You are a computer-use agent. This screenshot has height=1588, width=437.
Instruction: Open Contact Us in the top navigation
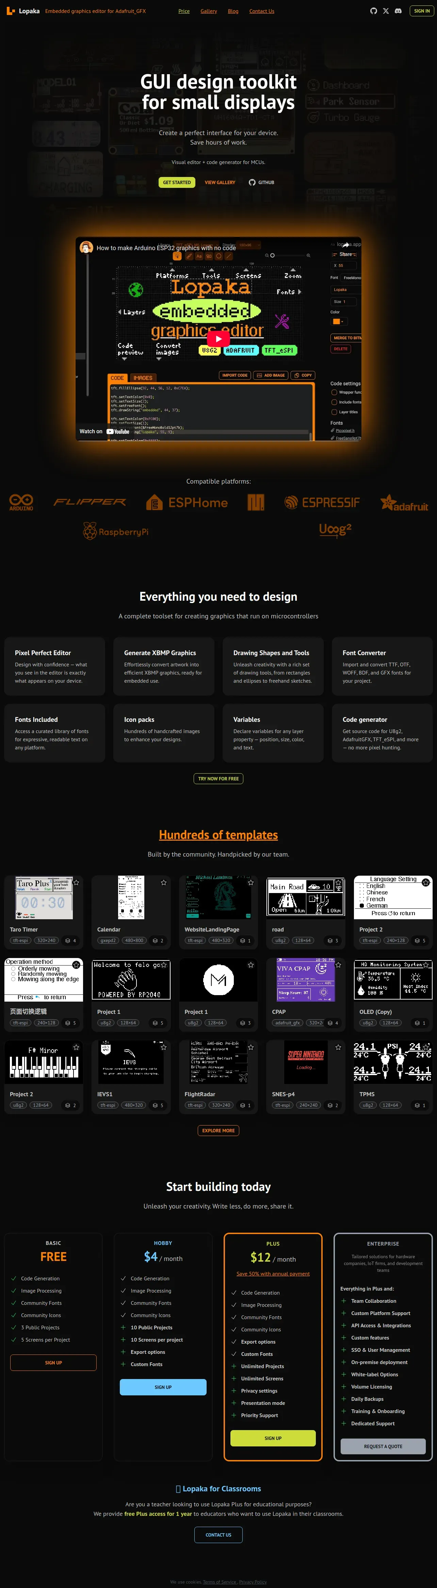[x=262, y=11]
